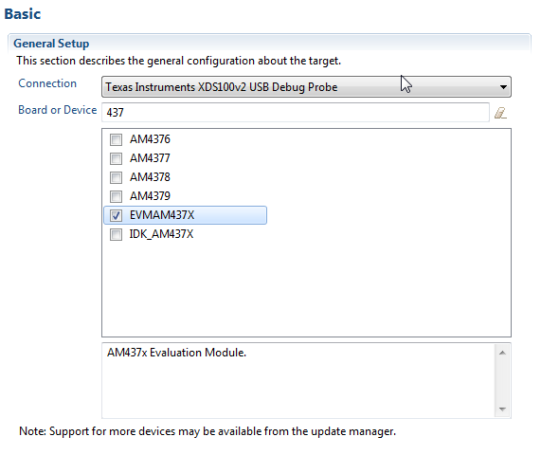541x455 pixels.
Task: Select the IDK_AM437X row text
Action: point(161,234)
